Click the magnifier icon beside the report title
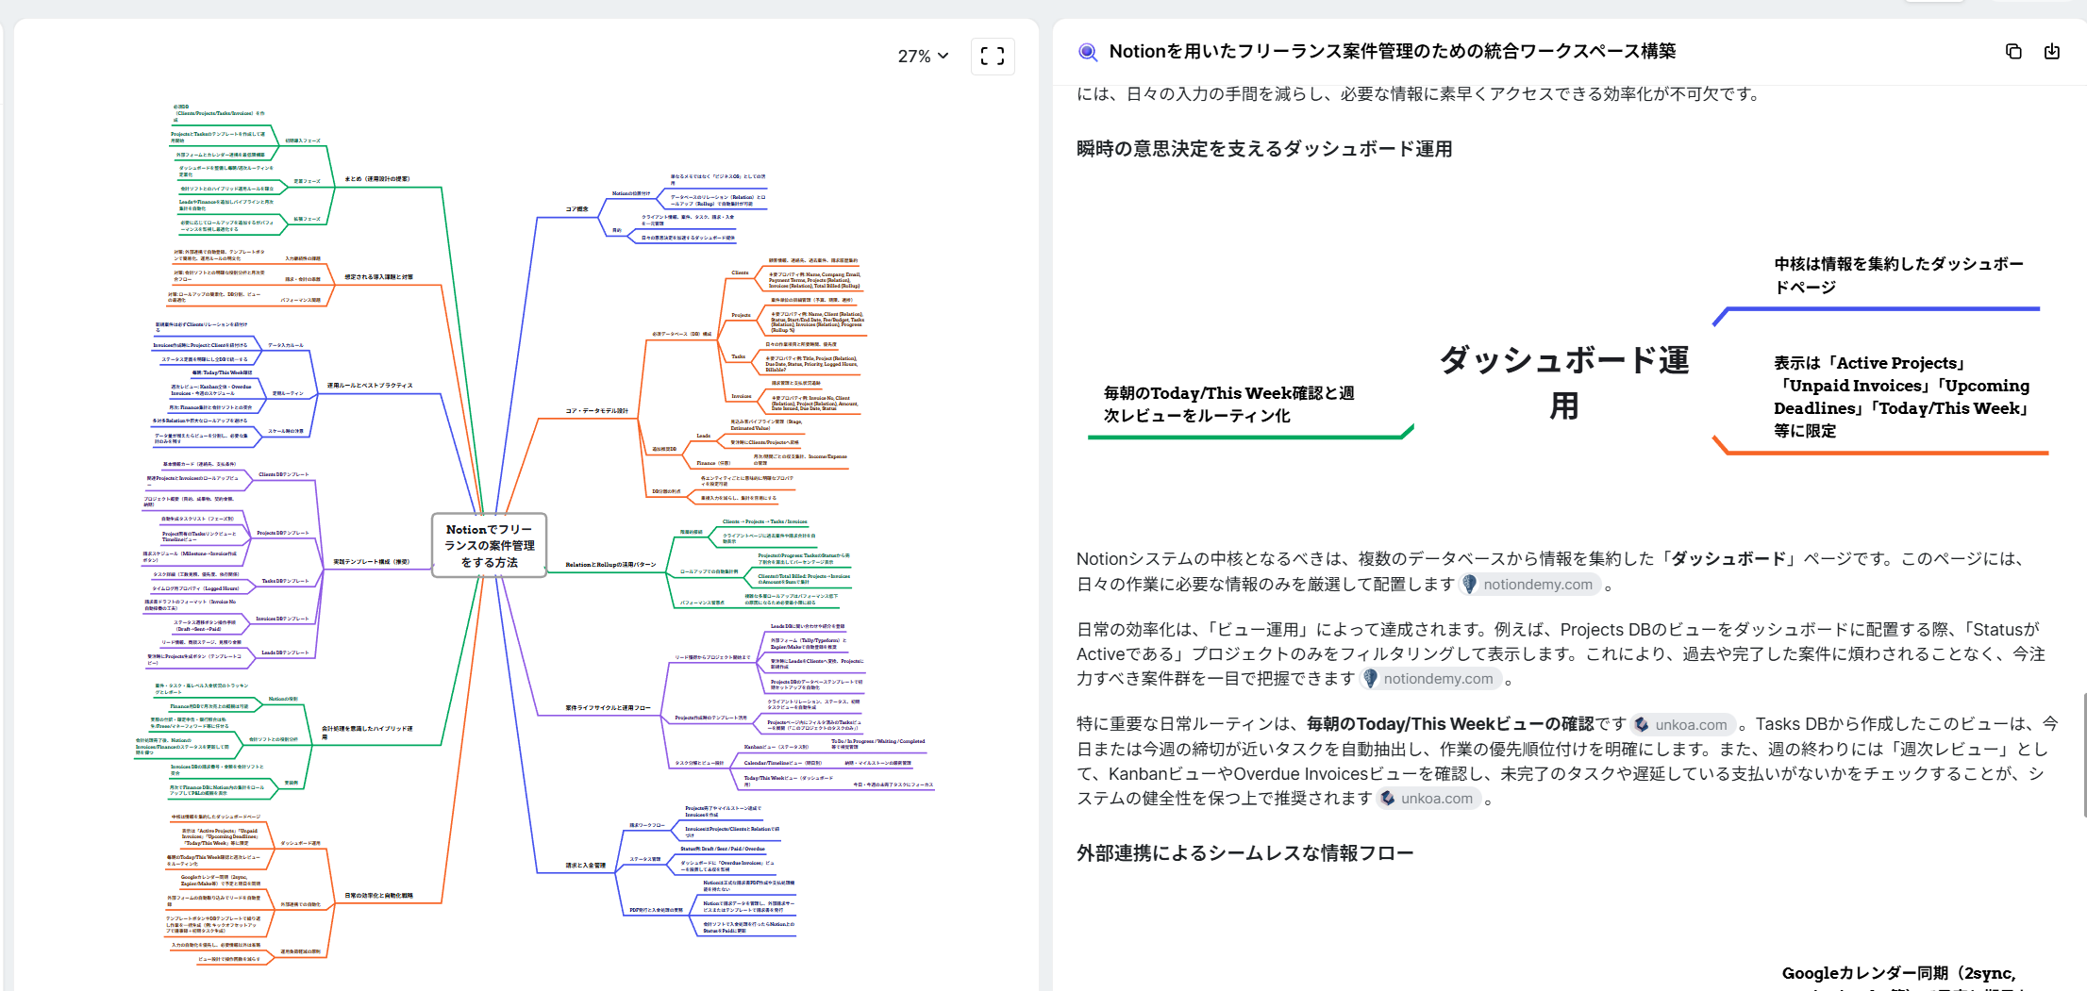This screenshot has width=2087, height=991. click(x=1088, y=52)
